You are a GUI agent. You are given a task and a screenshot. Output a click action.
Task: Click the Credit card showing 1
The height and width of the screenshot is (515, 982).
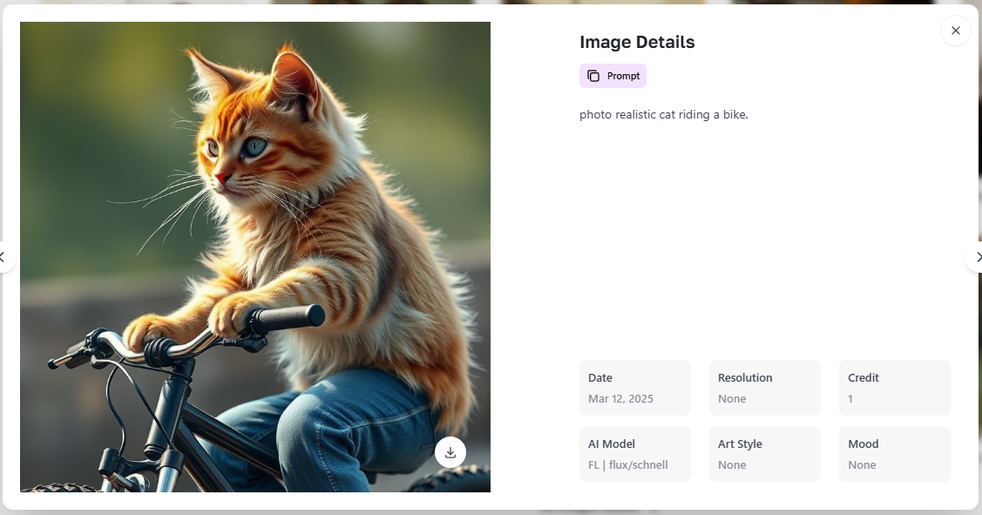pyautogui.click(x=894, y=387)
